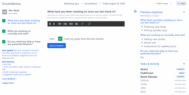The width and height of the screenshot is (189, 95).
Task: Toggle "I met my goals" checkbox
Action: [x=60, y=39]
